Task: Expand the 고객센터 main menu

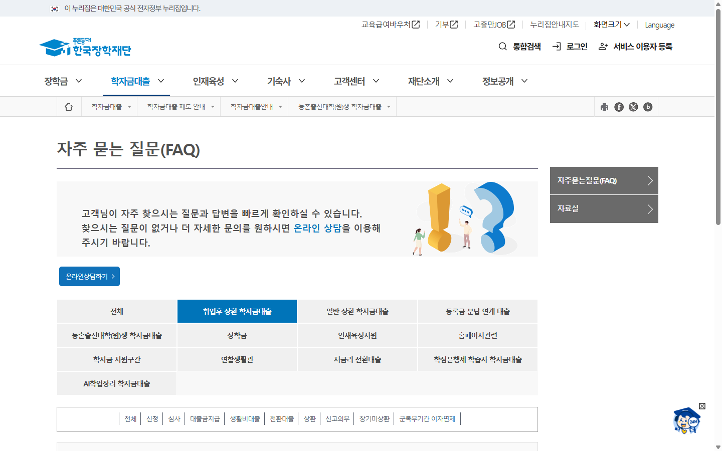Action: click(x=356, y=81)
